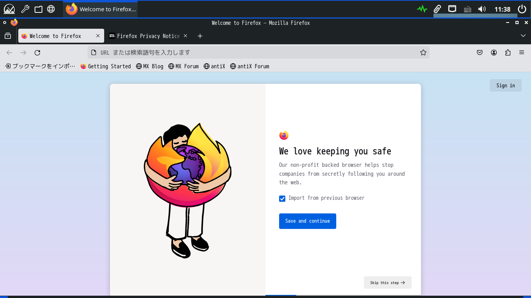Click the keyboard layout tray icon
This screenshot has height=298, width=531.
coord(468,9)
